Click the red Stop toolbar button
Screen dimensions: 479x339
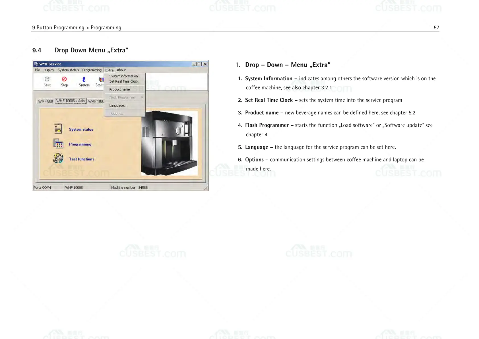64,81
